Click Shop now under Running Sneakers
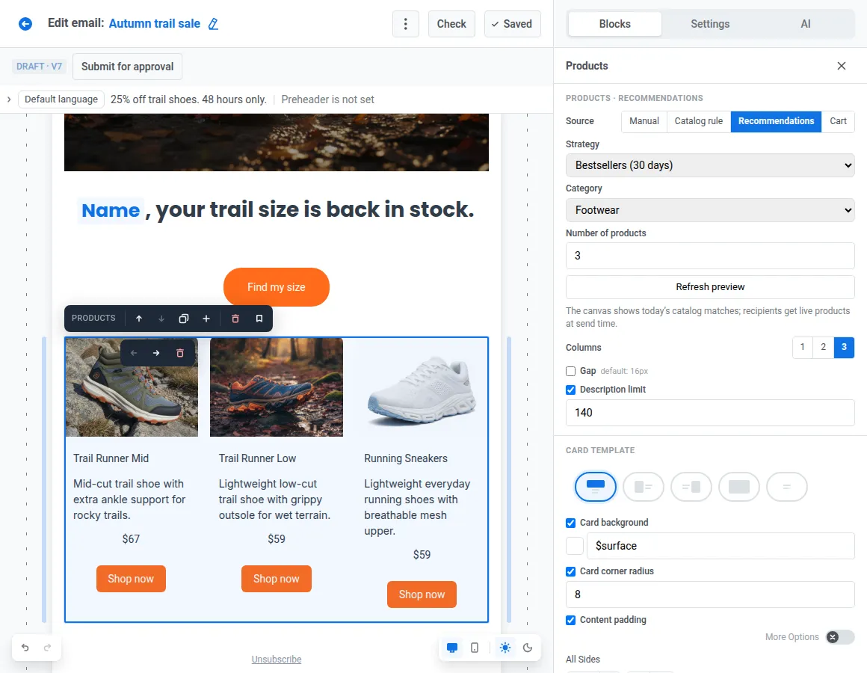Screen dimensions: 867x673 pyautogui.click(x=422, y=594)
